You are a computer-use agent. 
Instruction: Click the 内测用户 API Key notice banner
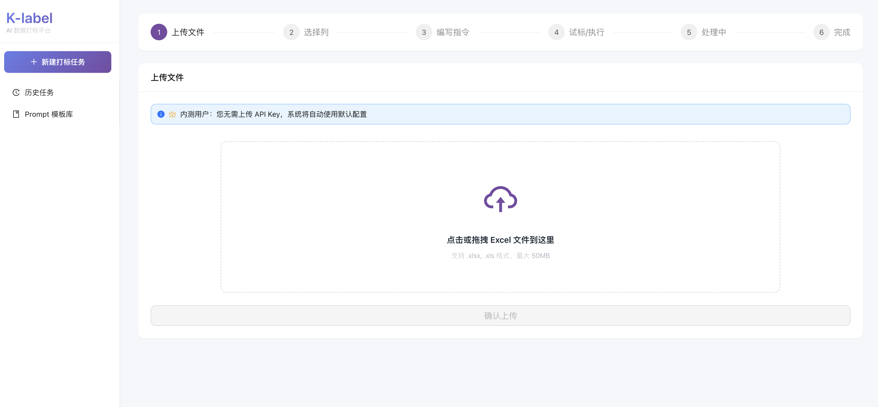click(500, 114)
